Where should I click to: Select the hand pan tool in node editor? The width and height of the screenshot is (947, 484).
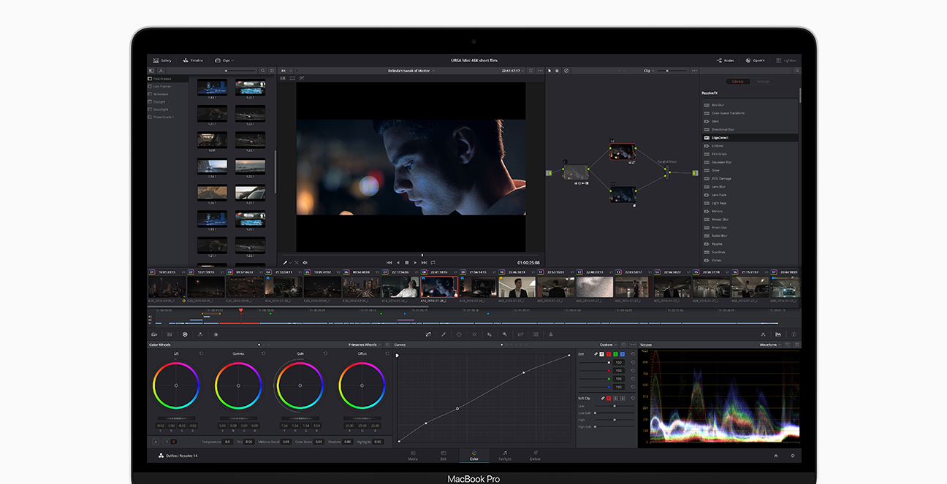pyautogui.click(x=557, y=71)
